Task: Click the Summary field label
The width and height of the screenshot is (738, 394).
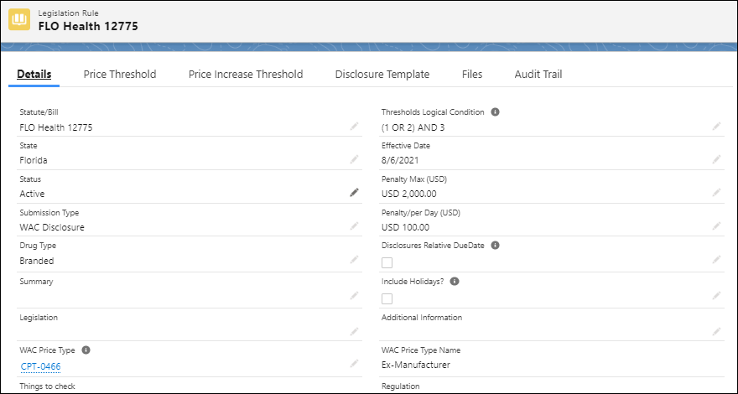Action: [36, 282]
